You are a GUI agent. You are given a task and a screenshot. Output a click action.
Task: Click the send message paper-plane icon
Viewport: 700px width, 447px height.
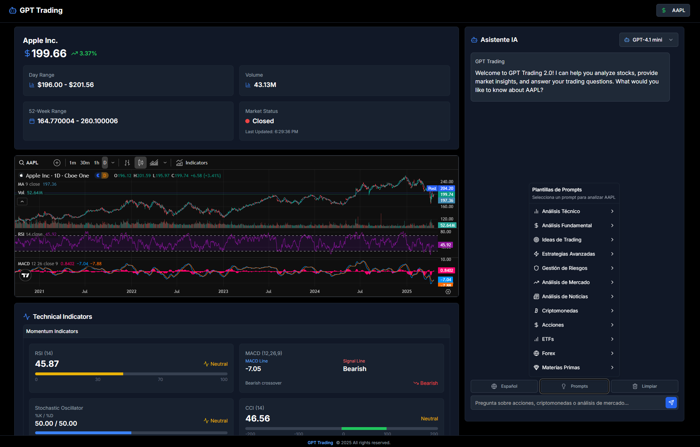point(671,403)
